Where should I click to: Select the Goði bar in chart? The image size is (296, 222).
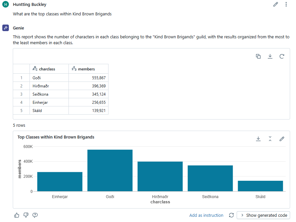pyautogui.click(x=110, y=170)
